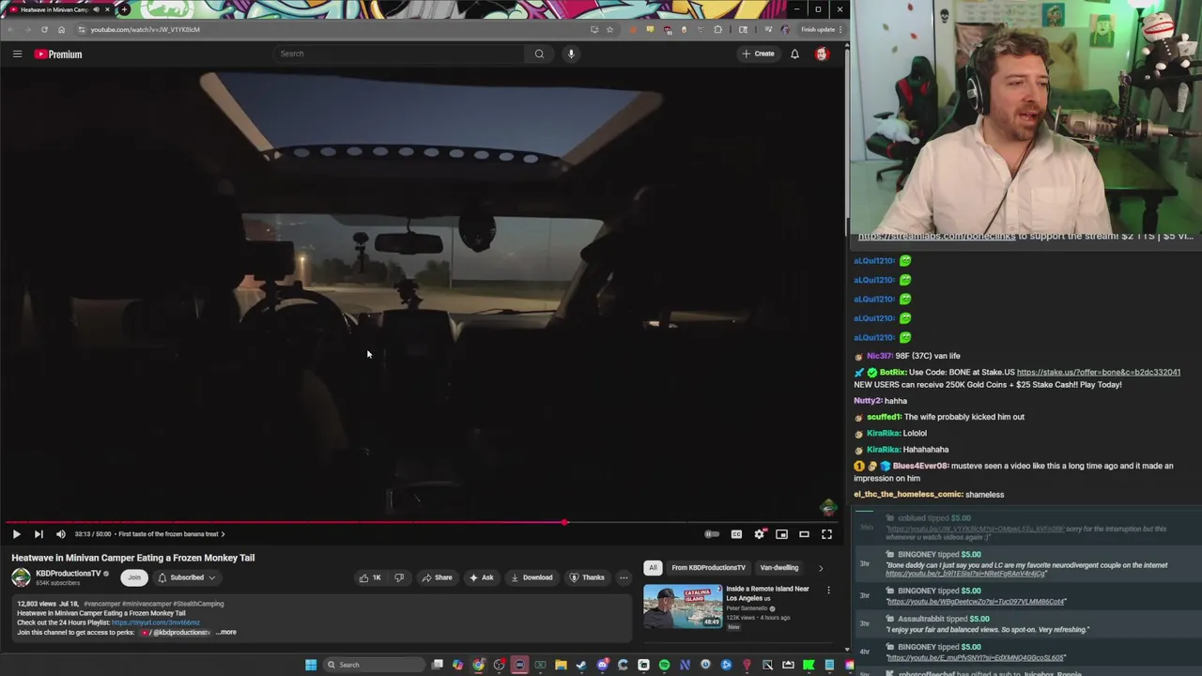The image size is (1202, 676).
Task: Select the 'Van-dwelling' chip
Action: coord(779,567)
